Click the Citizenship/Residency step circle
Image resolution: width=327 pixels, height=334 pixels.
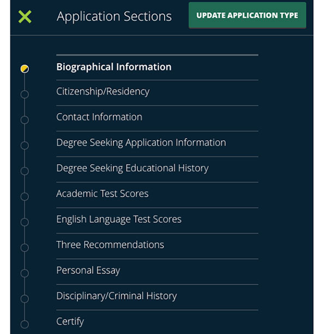click(x=25, y=94)
